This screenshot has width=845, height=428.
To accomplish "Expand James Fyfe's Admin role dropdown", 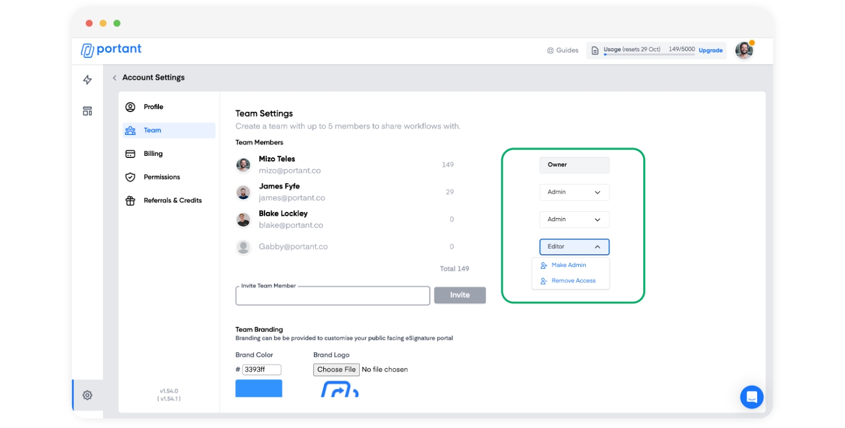I will [574, 192].
